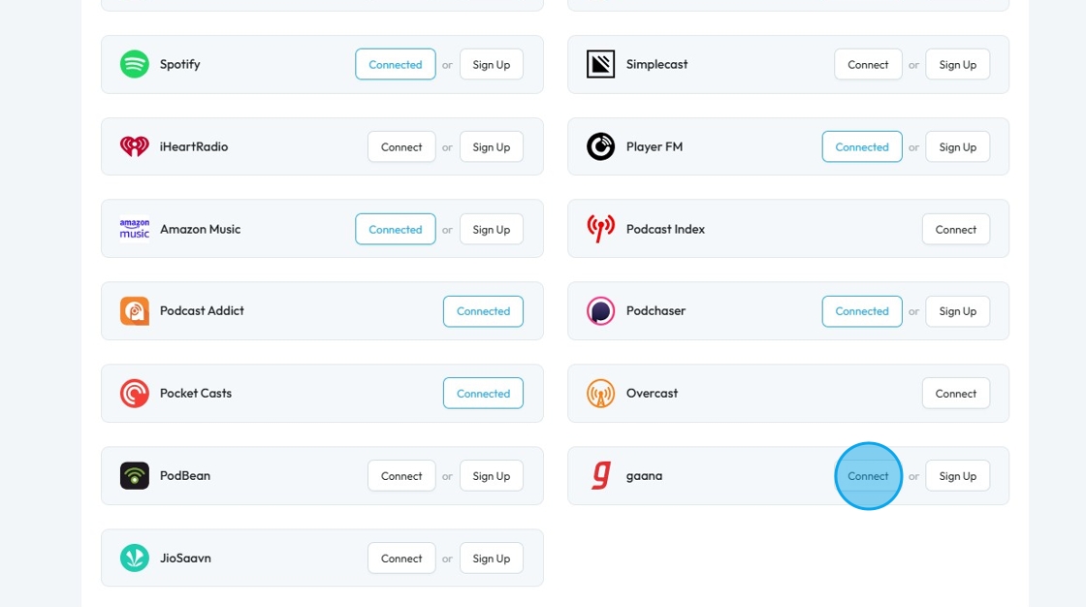Click the JioSaavn logo icon
The image size is (1086, 607).
pyautogui.click(x=135, y=559)
